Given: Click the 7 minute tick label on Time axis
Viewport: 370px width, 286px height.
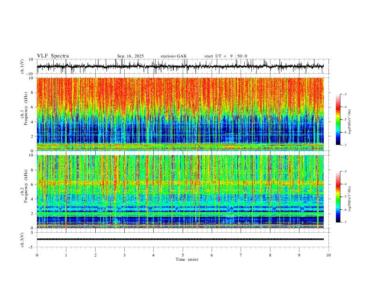Looking at the screenshot, I should (241, 255).
